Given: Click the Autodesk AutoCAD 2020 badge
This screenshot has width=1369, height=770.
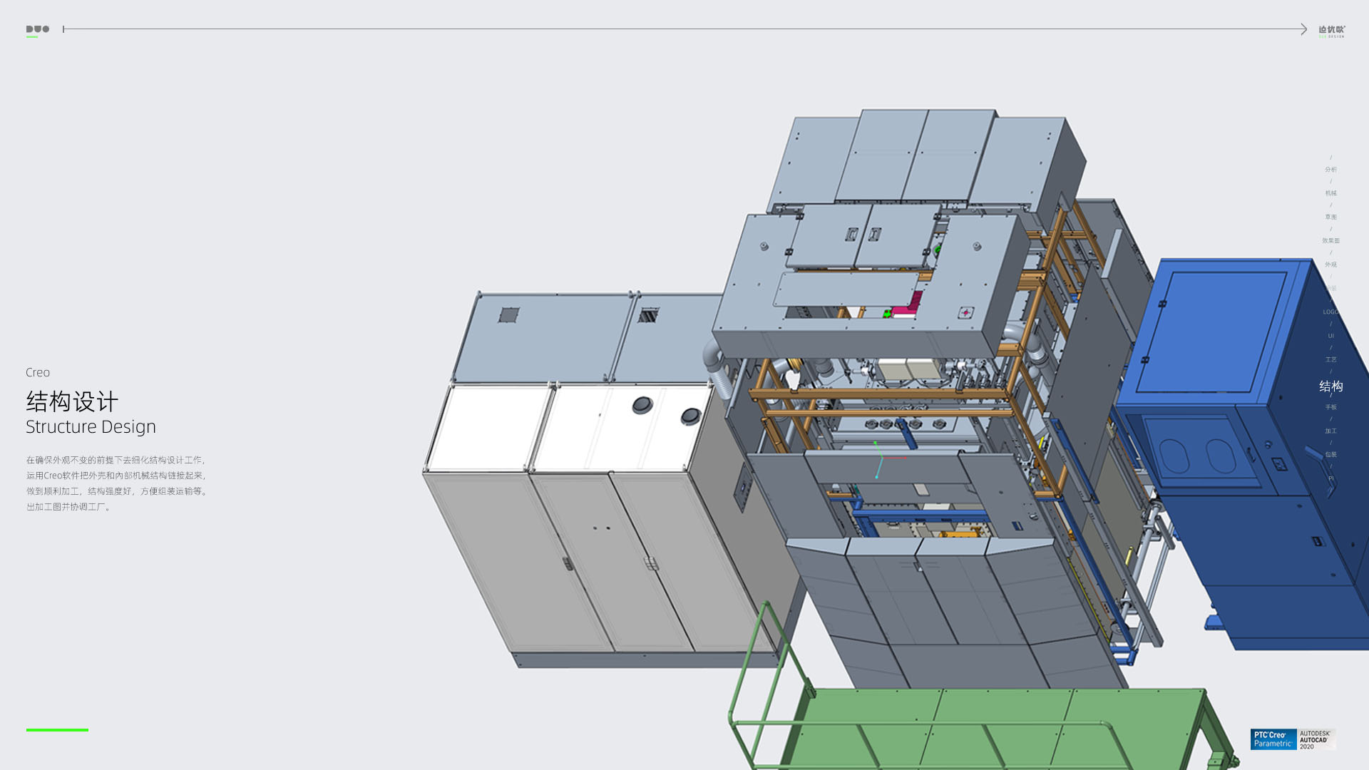Looking at the screenshot, I should pyautogui.click(x=1316, y=739).
